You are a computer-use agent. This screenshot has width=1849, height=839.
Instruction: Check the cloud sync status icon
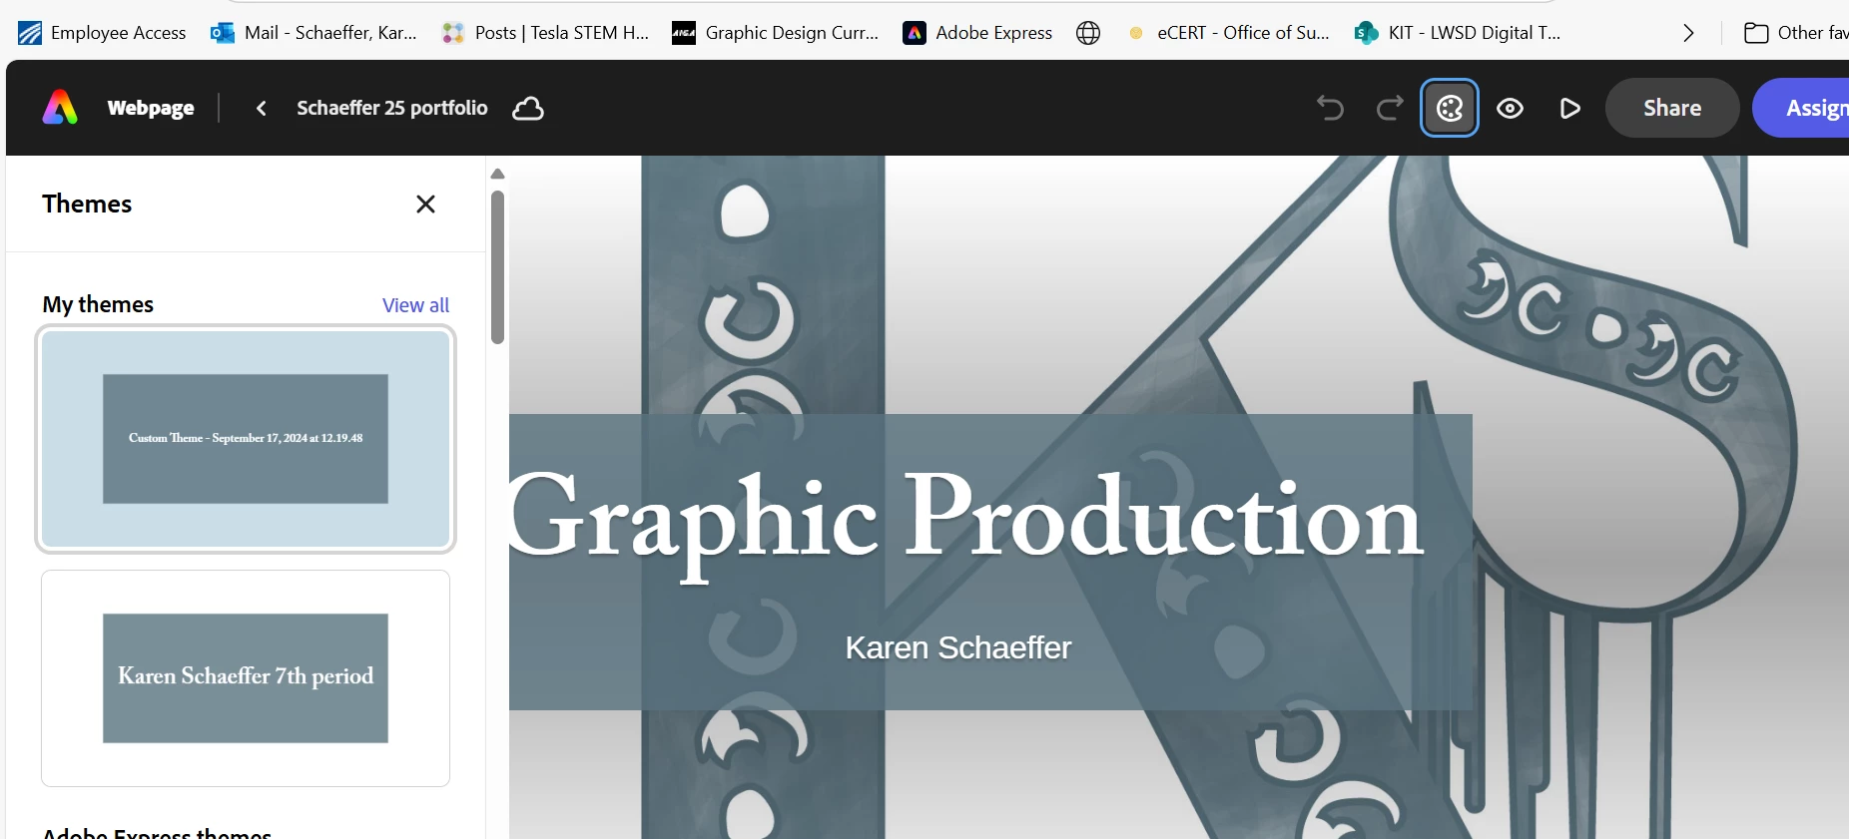(528, 108)
